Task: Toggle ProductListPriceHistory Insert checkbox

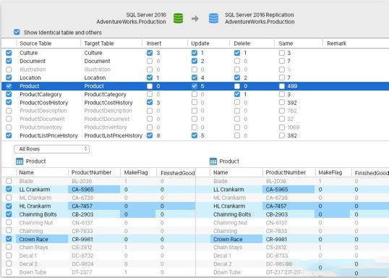Action: 150,135
